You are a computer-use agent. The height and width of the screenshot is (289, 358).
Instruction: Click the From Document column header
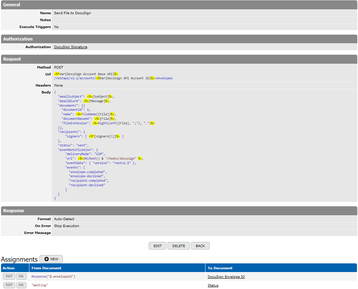click(46, 268)
